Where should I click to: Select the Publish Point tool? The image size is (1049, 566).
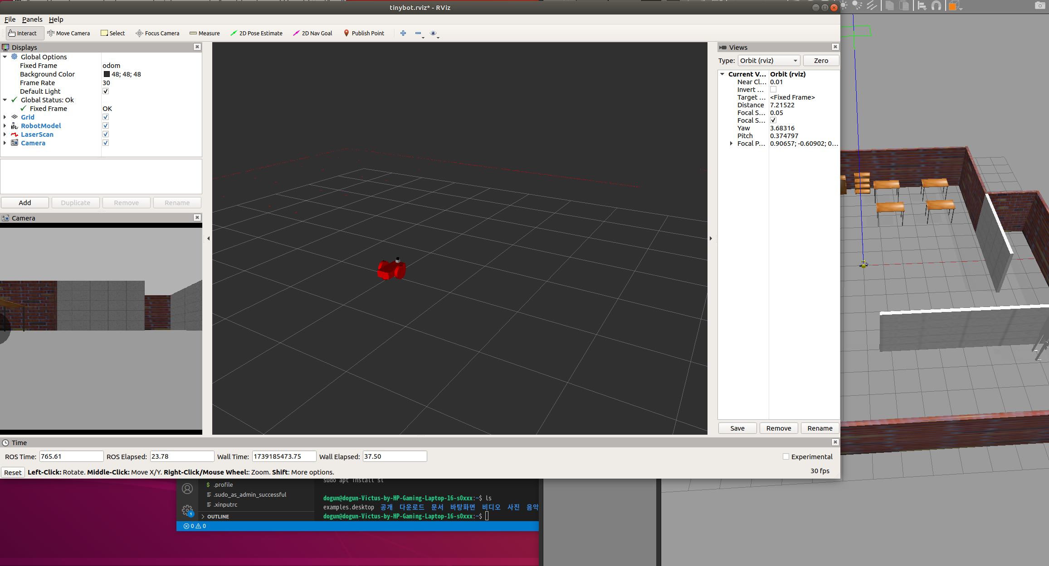pos(364,33)
